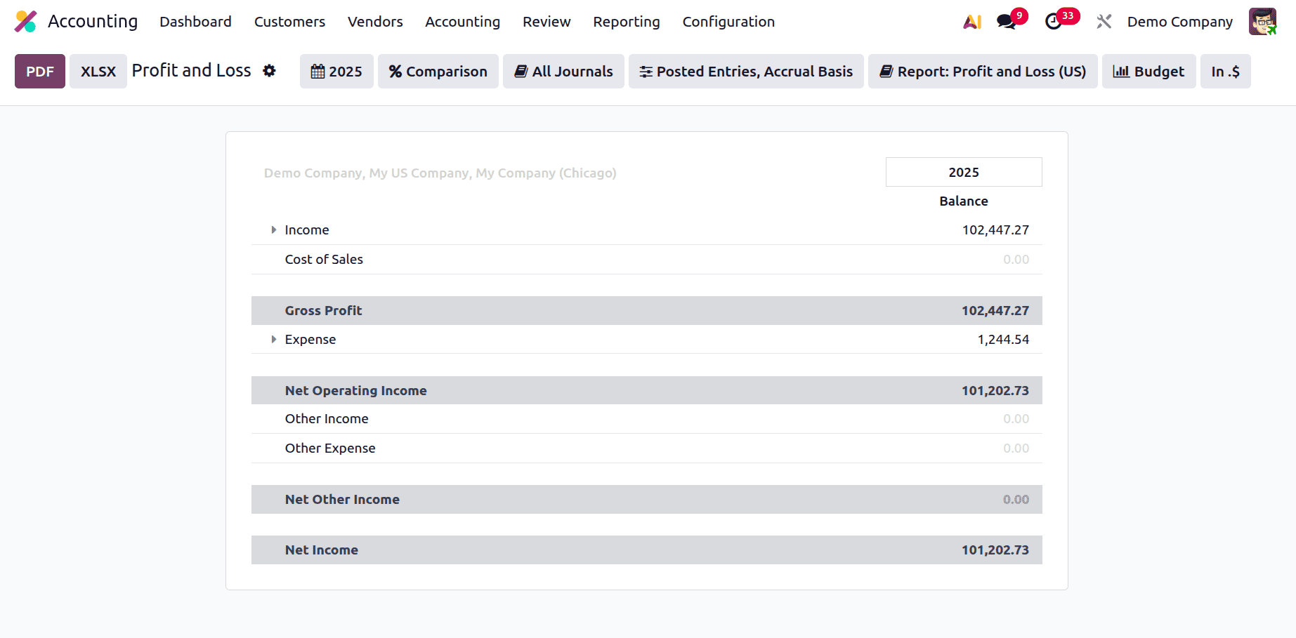Click the company names header text

click(440, 173)
